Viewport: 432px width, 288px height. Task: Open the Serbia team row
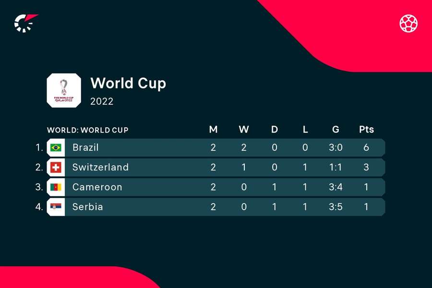[216, 207]
